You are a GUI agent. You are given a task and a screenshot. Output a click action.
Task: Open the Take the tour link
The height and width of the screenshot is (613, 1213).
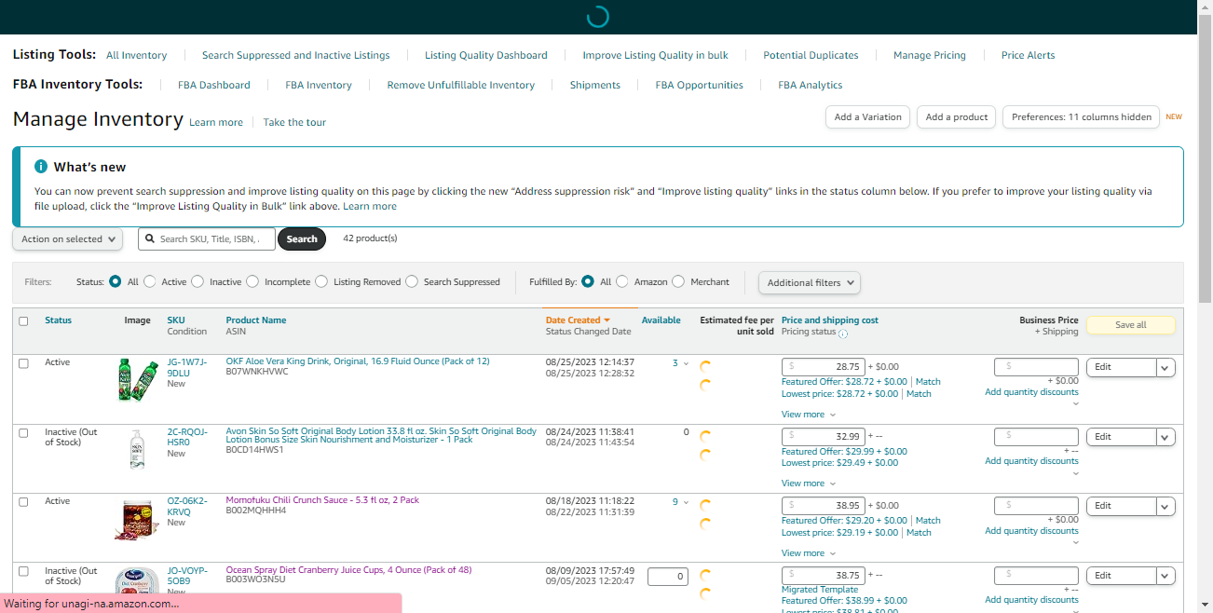pyautogui.click(x=294, y=122)
